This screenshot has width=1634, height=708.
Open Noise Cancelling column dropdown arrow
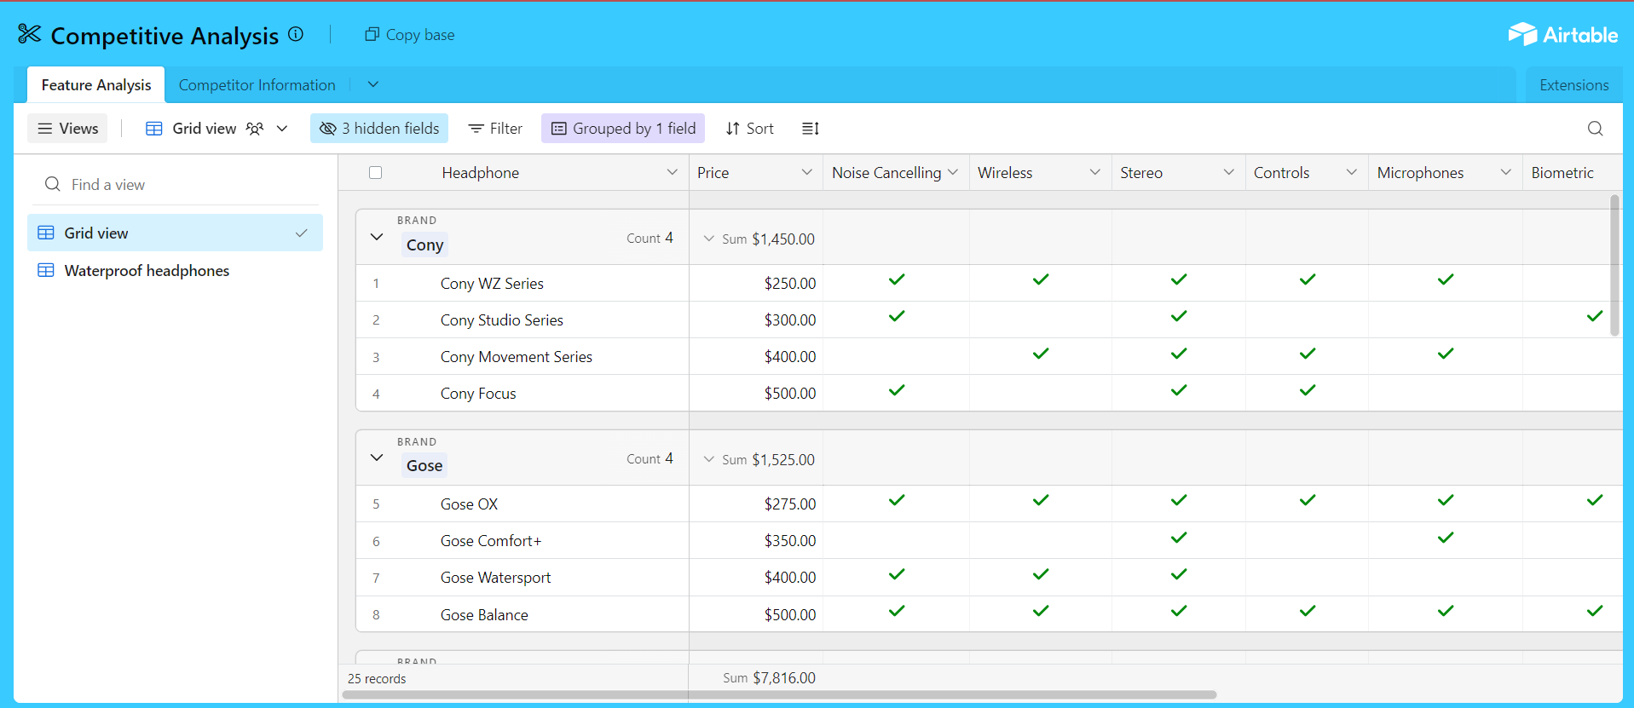[x=953, y=172]
